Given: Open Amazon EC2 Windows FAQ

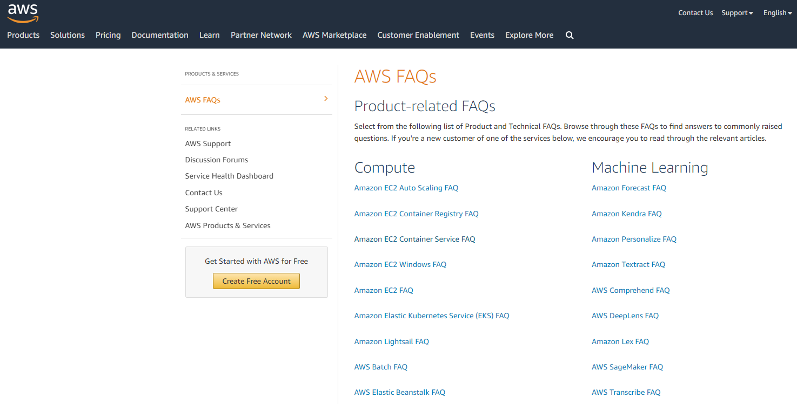Looking at the screenshot, I should click(400, 264).
